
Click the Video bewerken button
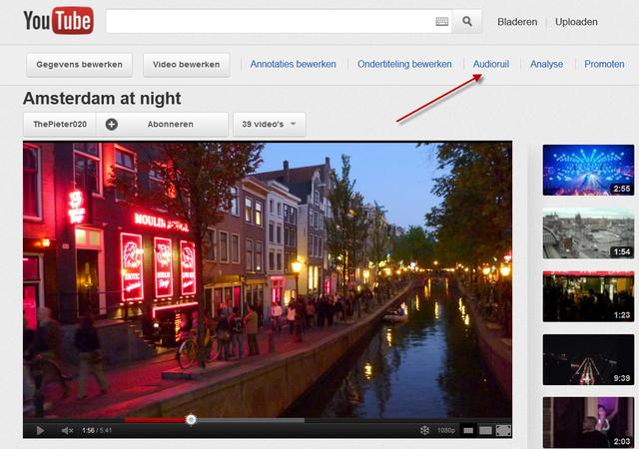pos(187,65)
